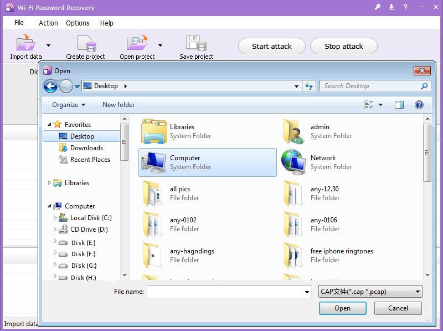Select the all pics folder
The height and width of the screenshot is (331, 443).
(x=208, y=193)
